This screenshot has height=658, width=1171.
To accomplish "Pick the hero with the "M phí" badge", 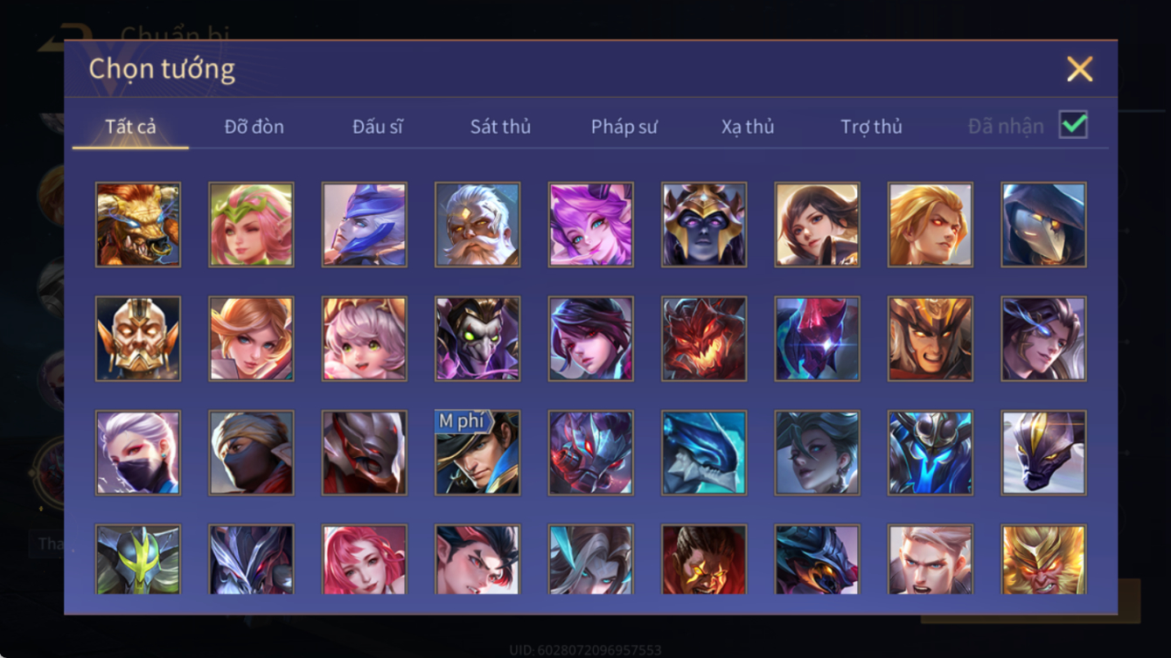I will coord(477,453).
